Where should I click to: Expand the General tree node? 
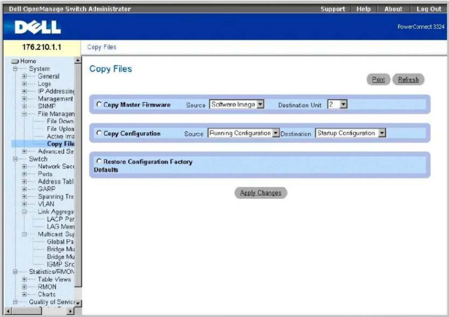click(24, 76)
